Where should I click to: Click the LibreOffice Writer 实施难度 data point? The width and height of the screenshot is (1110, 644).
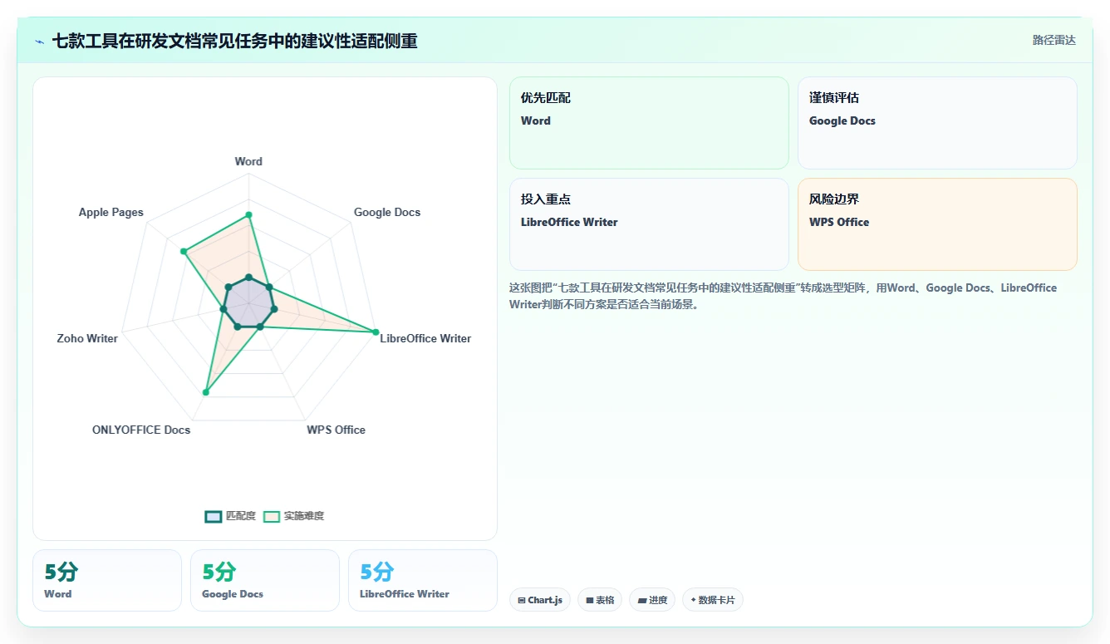click(376, 332)
